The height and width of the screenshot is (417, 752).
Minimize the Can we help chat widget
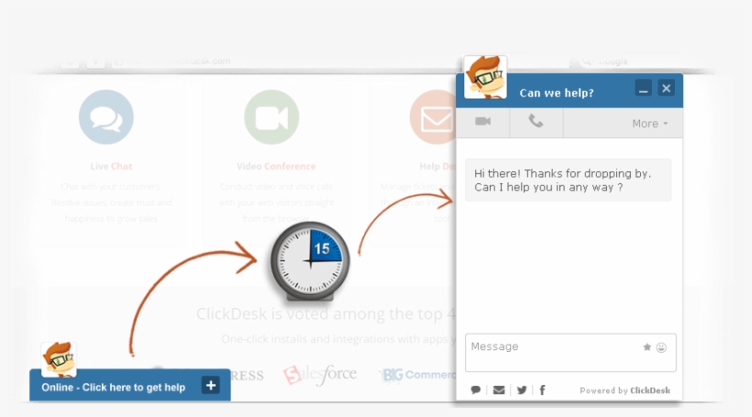[x=643, y=88]
